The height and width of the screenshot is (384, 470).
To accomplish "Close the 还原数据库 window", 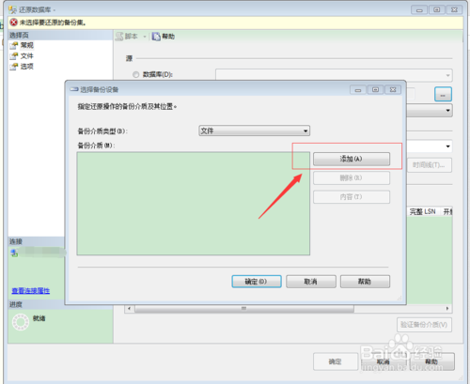I will coord(454,9).
